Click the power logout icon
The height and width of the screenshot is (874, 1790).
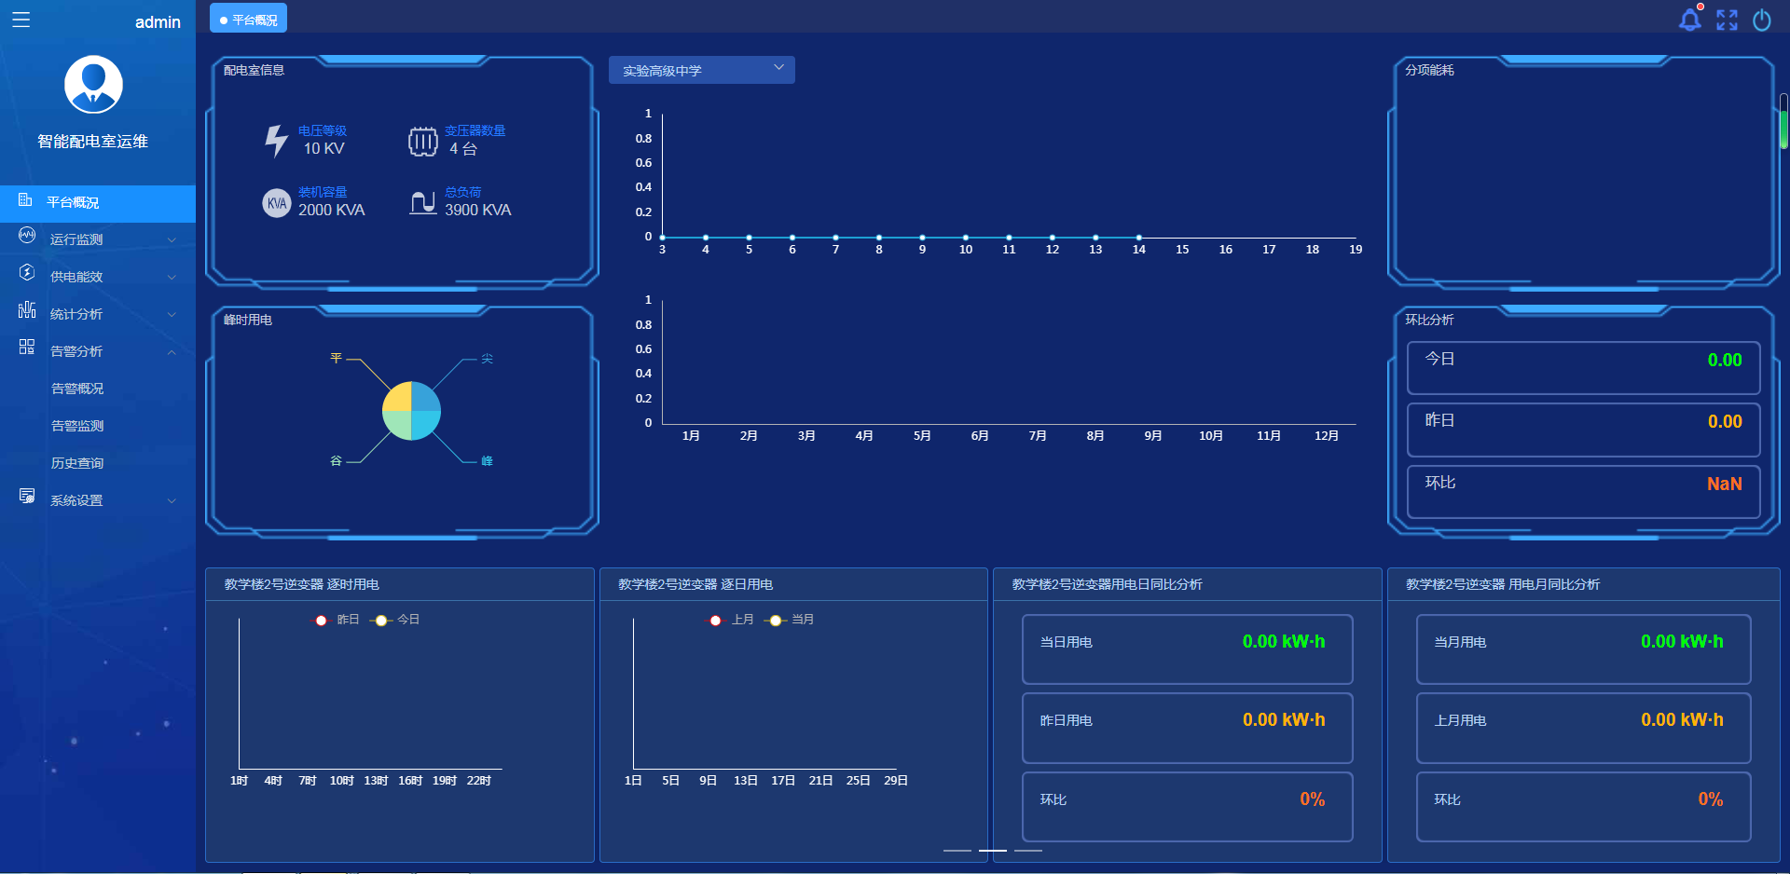coord(1762,20)
